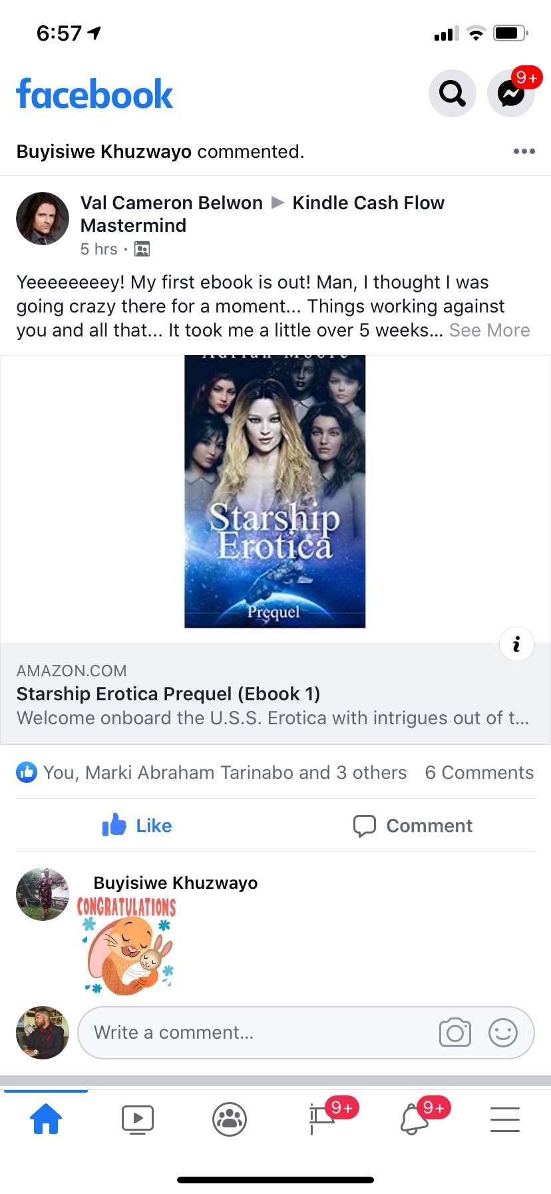Toggle the Like button on post

click(x=137, y=826)
